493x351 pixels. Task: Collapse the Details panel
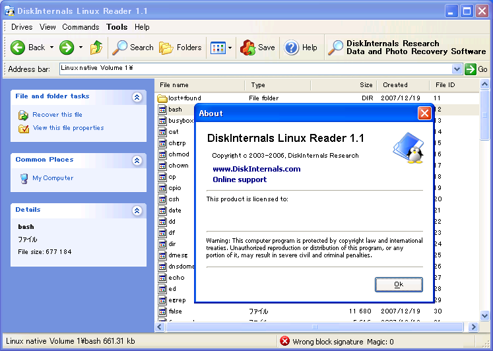[137, 210]
